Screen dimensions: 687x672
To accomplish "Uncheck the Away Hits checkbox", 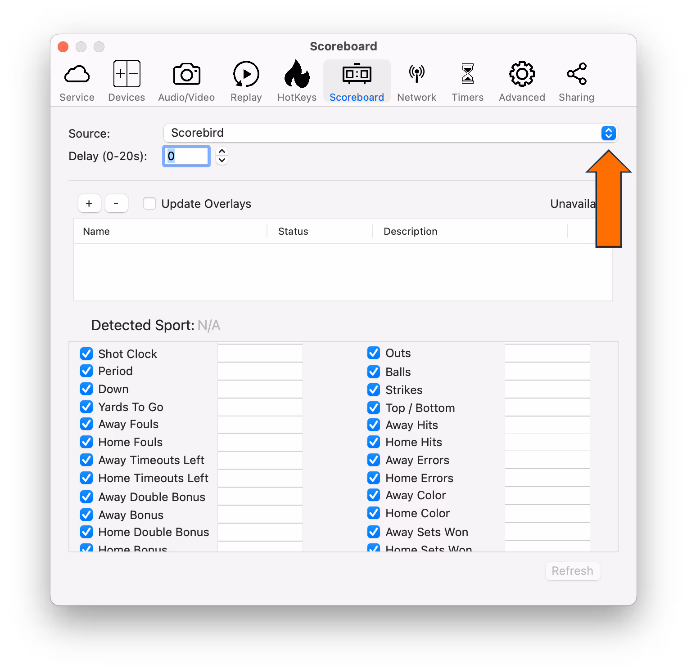I will click(x=374, y=425).
